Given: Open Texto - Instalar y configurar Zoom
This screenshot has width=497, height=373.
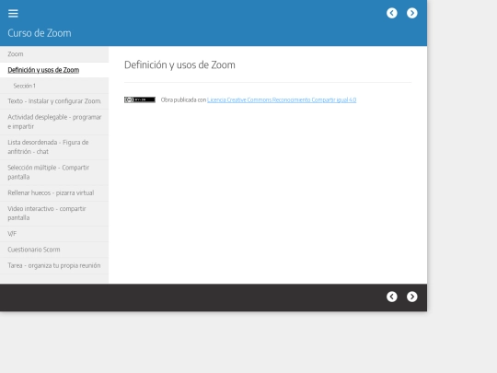Looking at the screenshot, I should click(x=54, y=101).
